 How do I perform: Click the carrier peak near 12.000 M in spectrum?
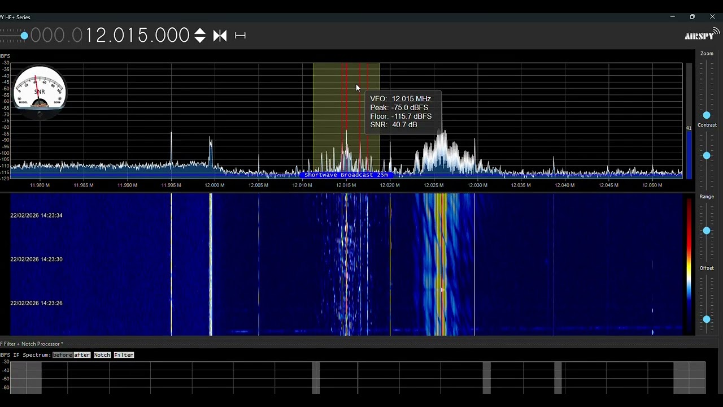(211, 151)
